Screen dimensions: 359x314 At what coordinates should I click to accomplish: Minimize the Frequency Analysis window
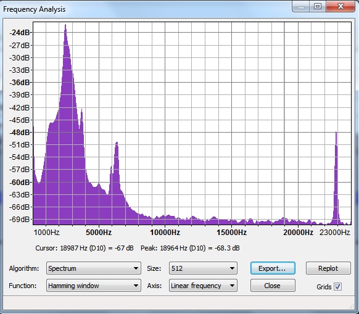[x=301, y=7]
